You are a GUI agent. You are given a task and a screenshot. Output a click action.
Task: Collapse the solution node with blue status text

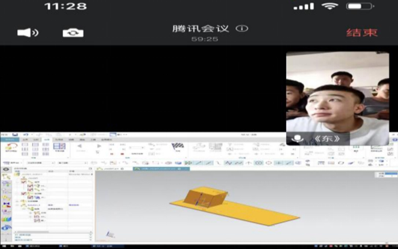click(17, 205)
